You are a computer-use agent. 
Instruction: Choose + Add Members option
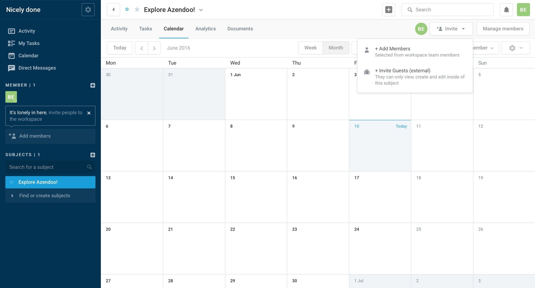pos(415,52)
